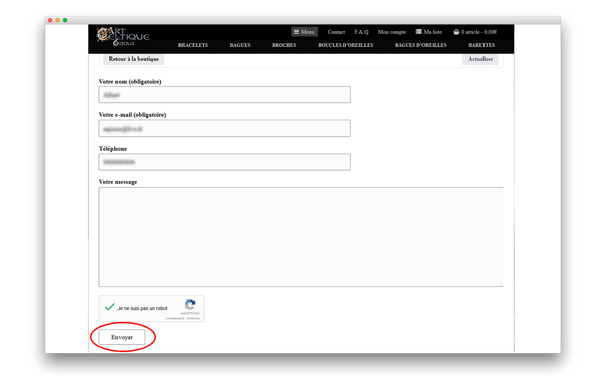The height and width of the screenshot is (377, 603).
Task: Focus the Téléphone input field
Action: click(x=224, y=162)
